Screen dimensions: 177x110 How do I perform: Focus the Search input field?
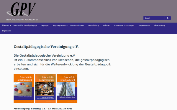154,18
